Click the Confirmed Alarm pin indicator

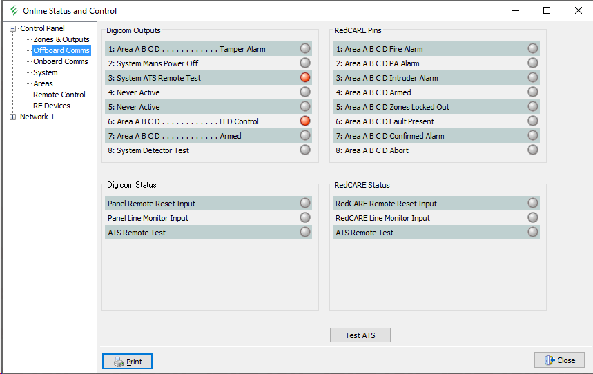532,135
